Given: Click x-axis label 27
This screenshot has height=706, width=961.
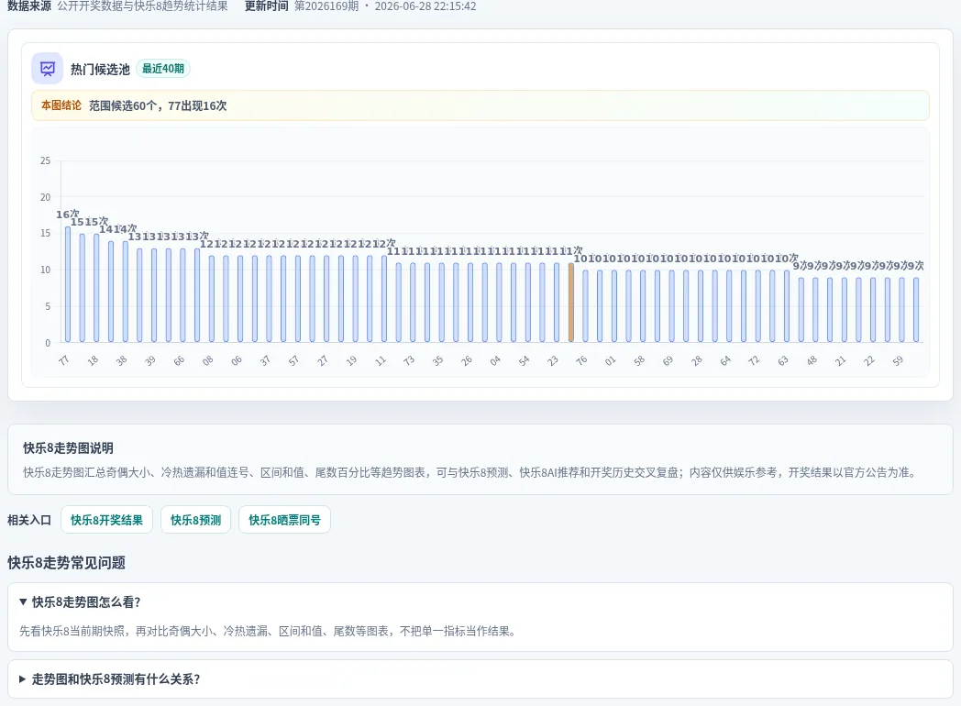Looking at the screenshot, I should click(323, 360).
